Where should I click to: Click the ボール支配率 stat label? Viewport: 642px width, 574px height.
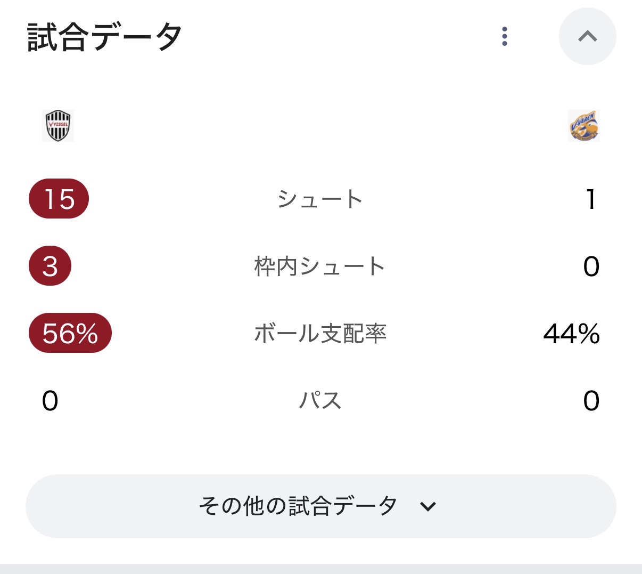(x=320, y=333)
